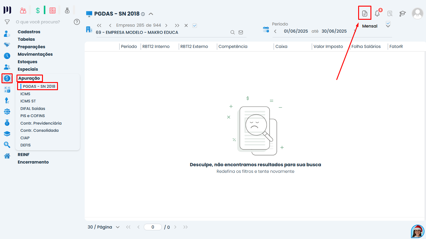Click the clock icon in left sidebar
This screenshot has height=239, width=426.
(7, 56)
